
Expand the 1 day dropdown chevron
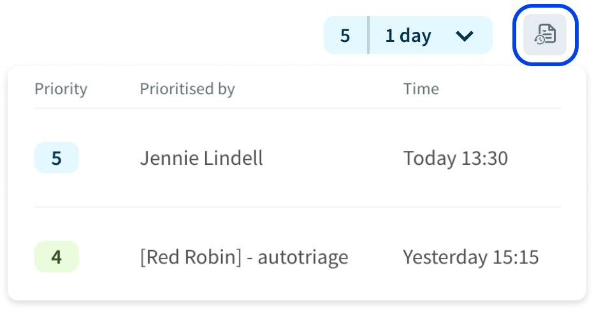coord(465,36)
